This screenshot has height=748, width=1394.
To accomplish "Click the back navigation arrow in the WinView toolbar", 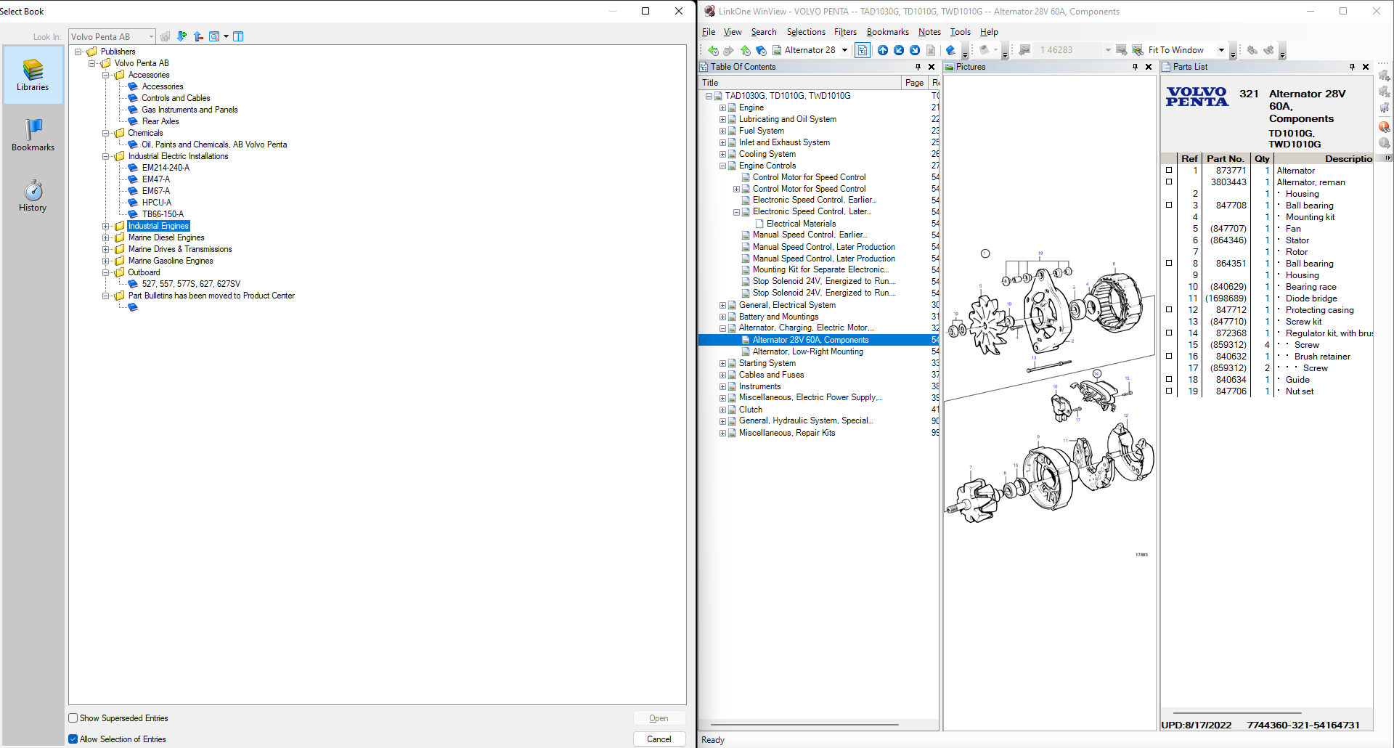I will point(713,50).
